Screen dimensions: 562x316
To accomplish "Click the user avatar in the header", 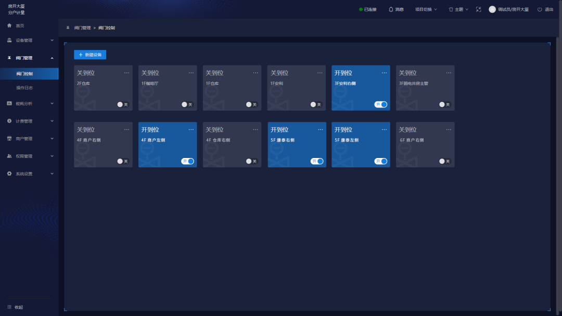I will tap(492, 9).
